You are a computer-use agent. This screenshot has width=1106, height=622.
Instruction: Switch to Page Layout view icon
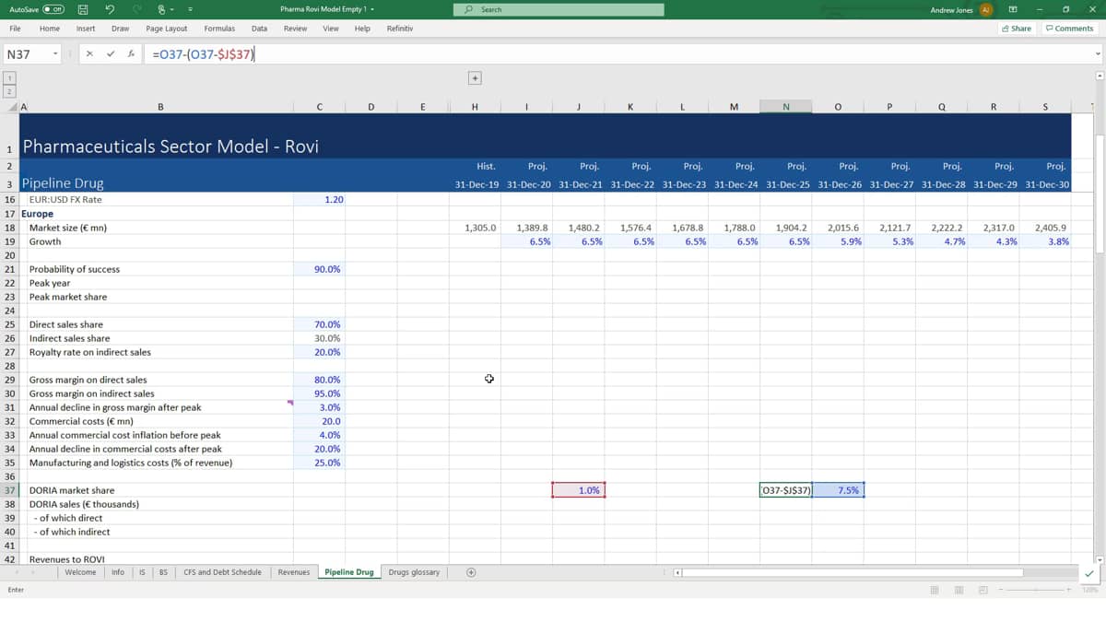point(959,590)
